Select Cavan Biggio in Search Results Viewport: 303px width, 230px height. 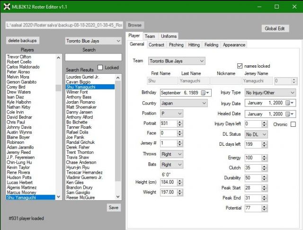78,82
